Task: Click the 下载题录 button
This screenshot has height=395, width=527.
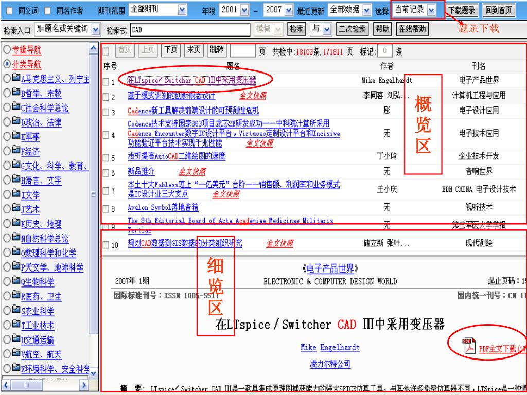Action: pyautogui.click(x=462, y=10)
